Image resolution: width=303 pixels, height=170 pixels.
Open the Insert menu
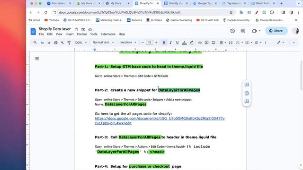70,34
